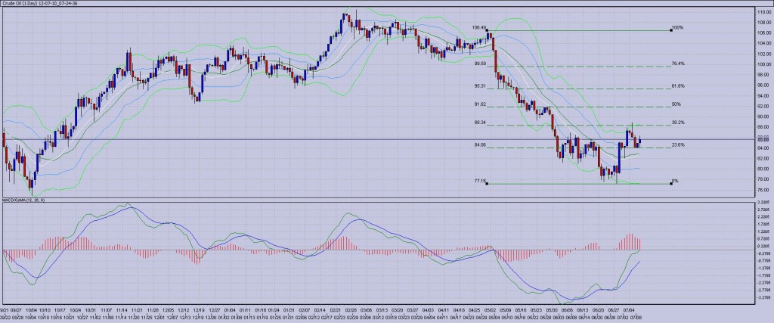Click the current price marker on price axis

[x=763, y=139]
